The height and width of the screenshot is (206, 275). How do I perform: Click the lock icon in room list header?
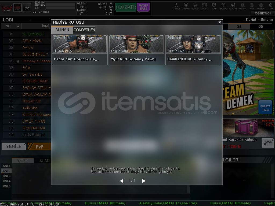click(18, 26)
